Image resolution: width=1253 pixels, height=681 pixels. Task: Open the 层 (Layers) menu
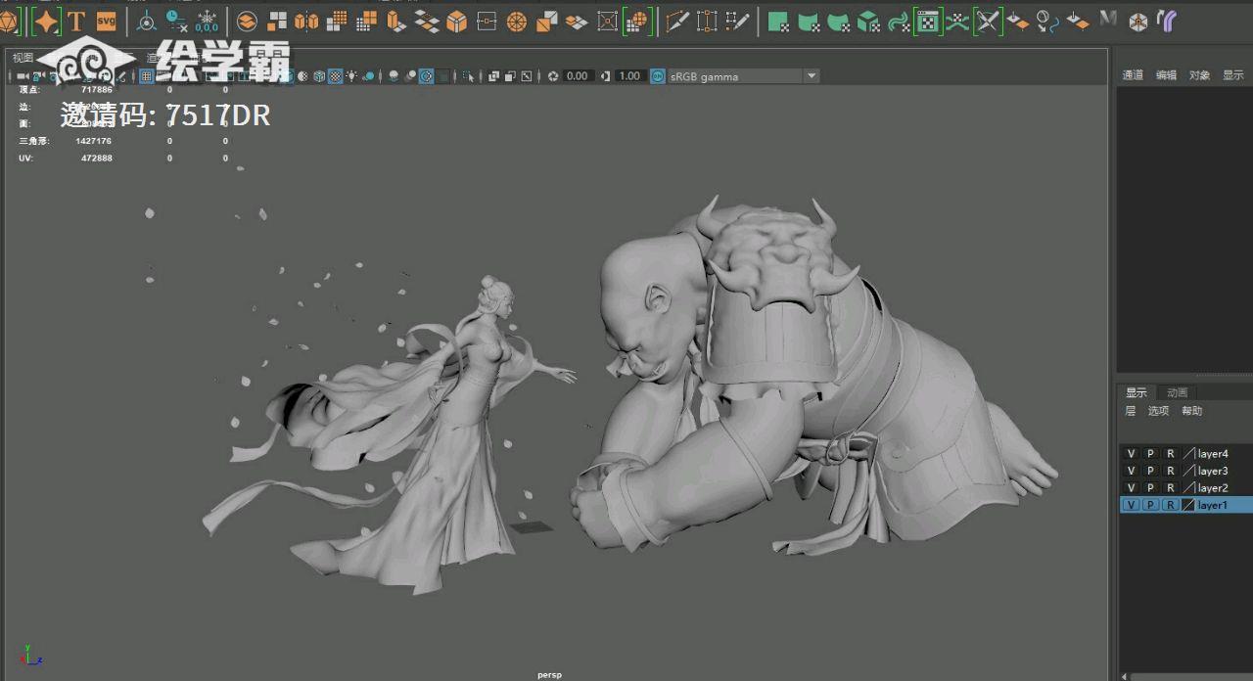1130,411
